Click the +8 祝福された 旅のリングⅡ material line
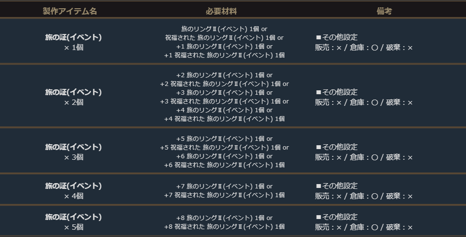 click(x=224, y=227)
